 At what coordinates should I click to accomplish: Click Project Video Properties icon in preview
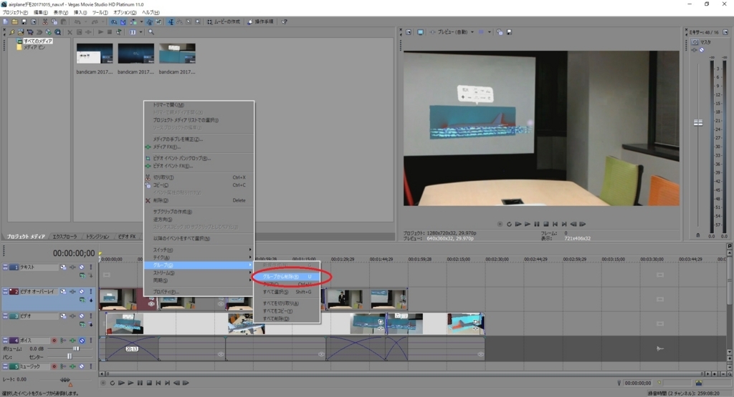point(409,32)
